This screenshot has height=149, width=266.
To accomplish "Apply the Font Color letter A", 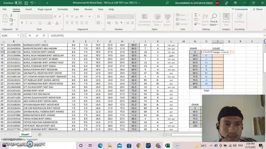I will tap(57, 23).
